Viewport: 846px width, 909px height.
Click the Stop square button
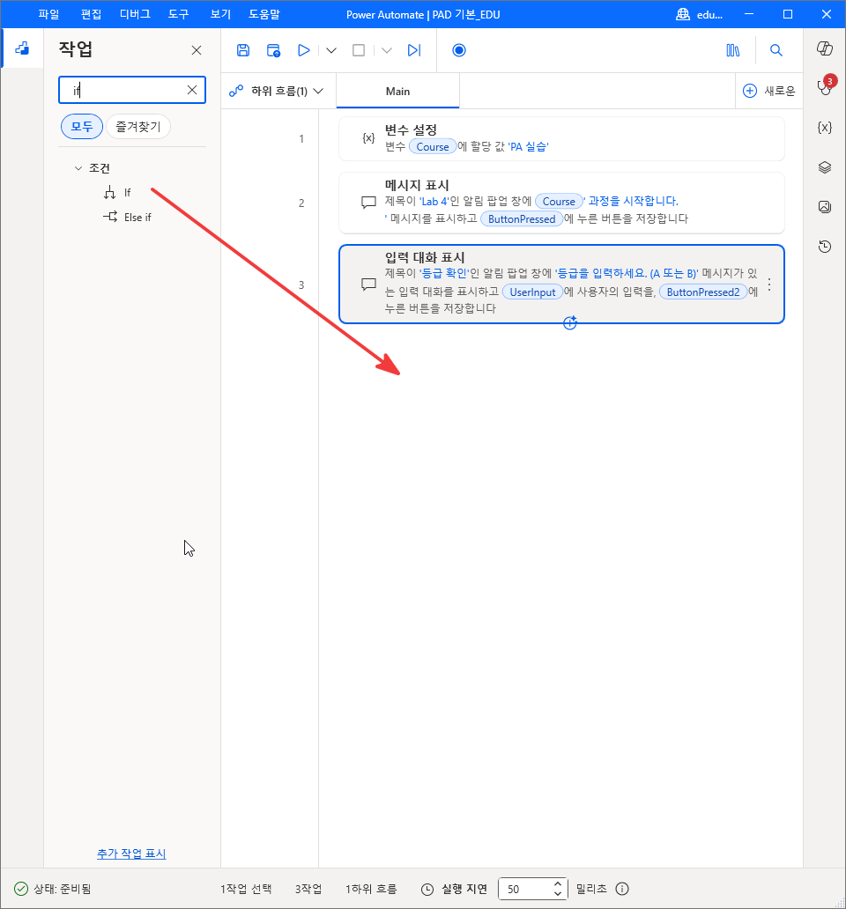pos(359,50)
